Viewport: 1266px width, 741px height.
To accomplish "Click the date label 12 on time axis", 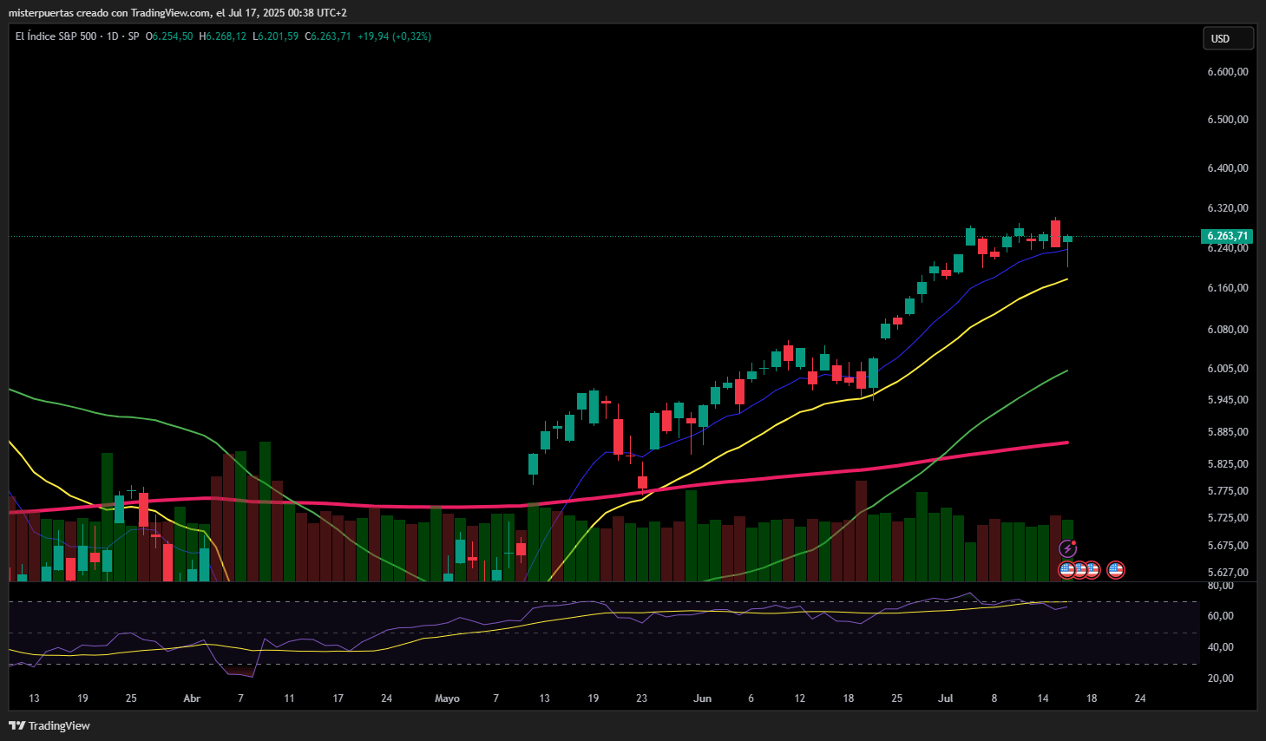I will click(x=800, y=698).
